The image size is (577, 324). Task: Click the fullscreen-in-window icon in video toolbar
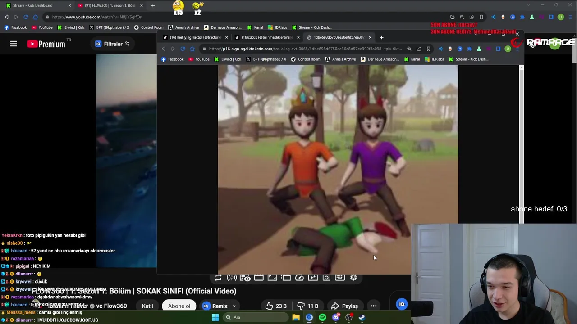272,278
